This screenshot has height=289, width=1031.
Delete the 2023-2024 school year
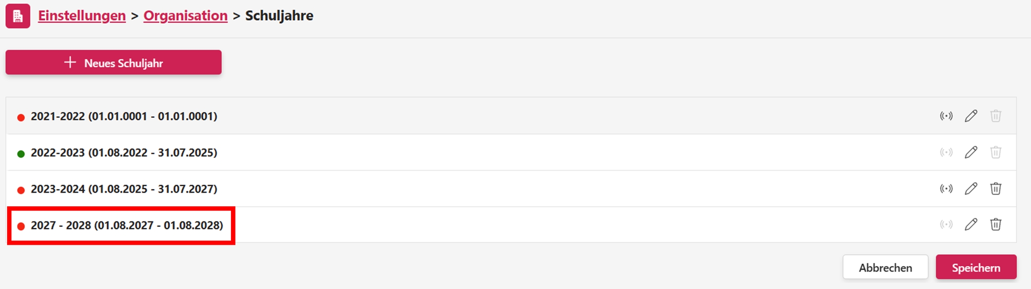point(995,188)
